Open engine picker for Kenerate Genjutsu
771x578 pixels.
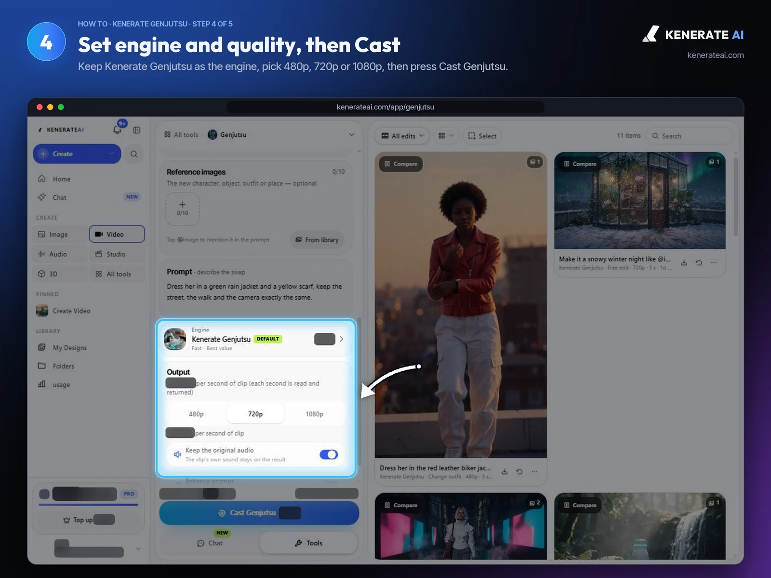[256, 339]
